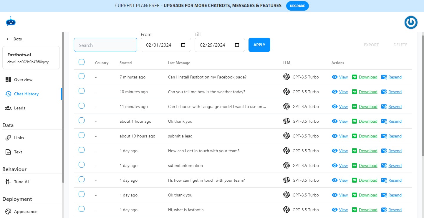Click the sidebar's vertical scrollbar
Image resolution: width=424 pixels, height=218 pixels.
coord(63,108)
